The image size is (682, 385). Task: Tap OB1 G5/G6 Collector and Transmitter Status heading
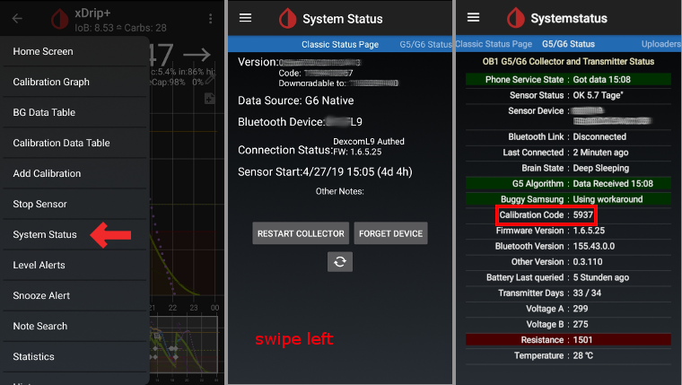coord(568,61)
